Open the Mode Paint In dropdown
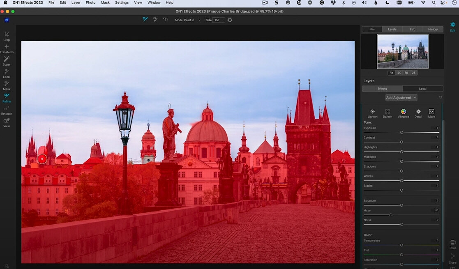 pos(192,20)
